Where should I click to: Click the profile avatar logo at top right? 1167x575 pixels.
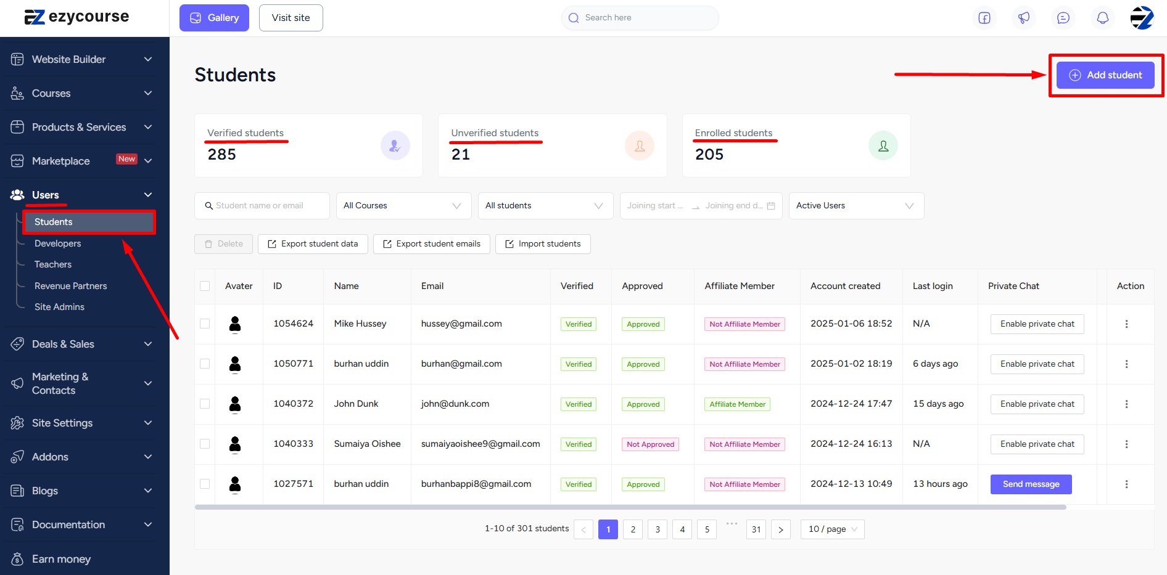[x=1142, y=18]
